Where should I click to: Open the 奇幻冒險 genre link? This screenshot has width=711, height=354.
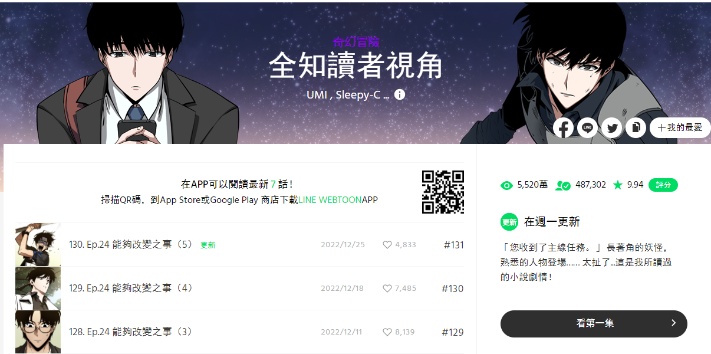click(x=355, y=42)
